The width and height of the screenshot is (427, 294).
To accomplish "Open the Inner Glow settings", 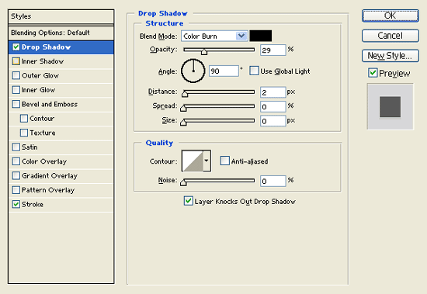I will coord(61,90).
